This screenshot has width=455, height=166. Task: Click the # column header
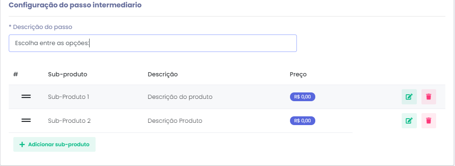point(16,74)
